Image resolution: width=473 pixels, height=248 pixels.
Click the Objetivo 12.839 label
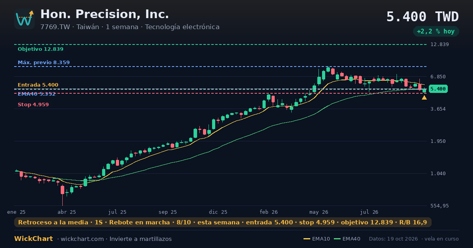[x=40, y=49]
